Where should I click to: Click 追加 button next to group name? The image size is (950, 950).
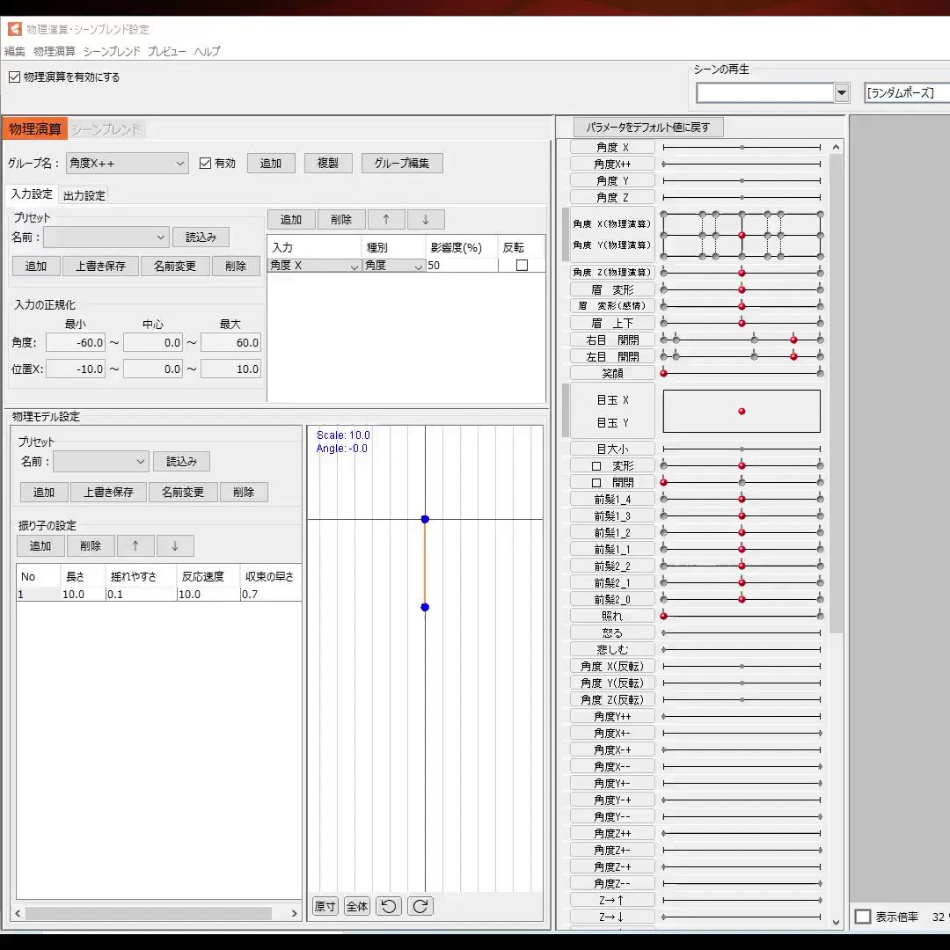pyautogui.click(x=271, y=163)
